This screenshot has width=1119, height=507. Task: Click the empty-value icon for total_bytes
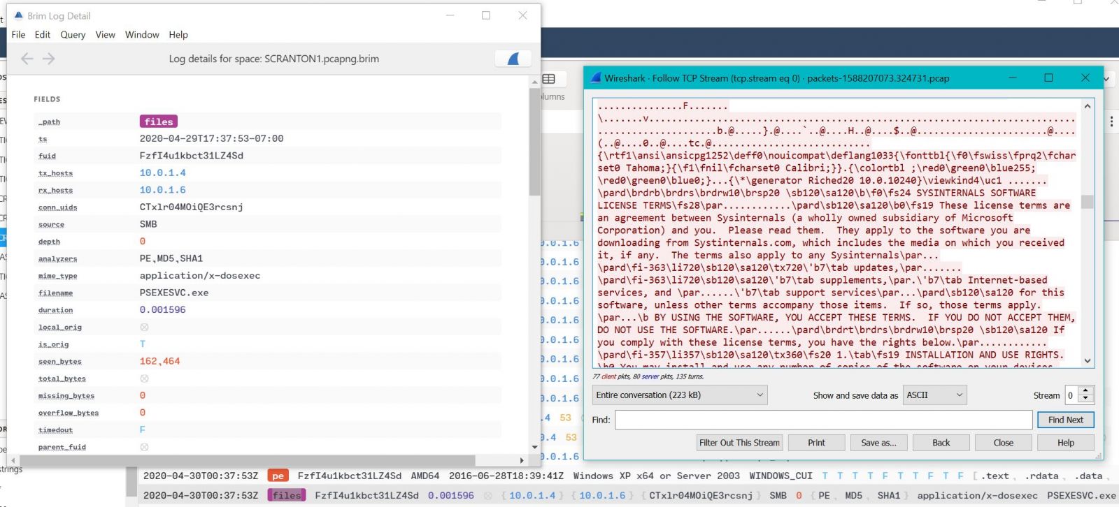pyautogui.click(x=144, y=379)
